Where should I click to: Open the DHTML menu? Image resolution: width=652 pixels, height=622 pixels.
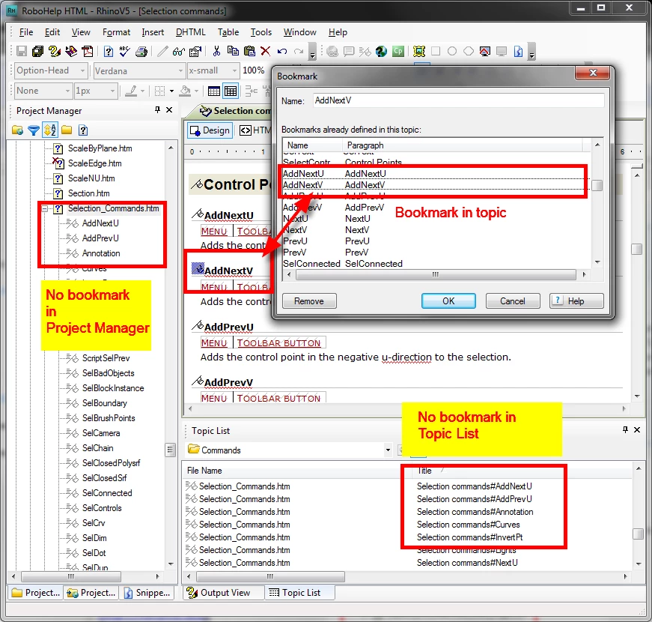pyautogui.click(x=190, y=32)
